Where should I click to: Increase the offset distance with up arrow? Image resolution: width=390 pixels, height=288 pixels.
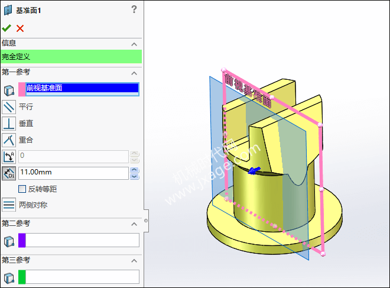point(135,170)
